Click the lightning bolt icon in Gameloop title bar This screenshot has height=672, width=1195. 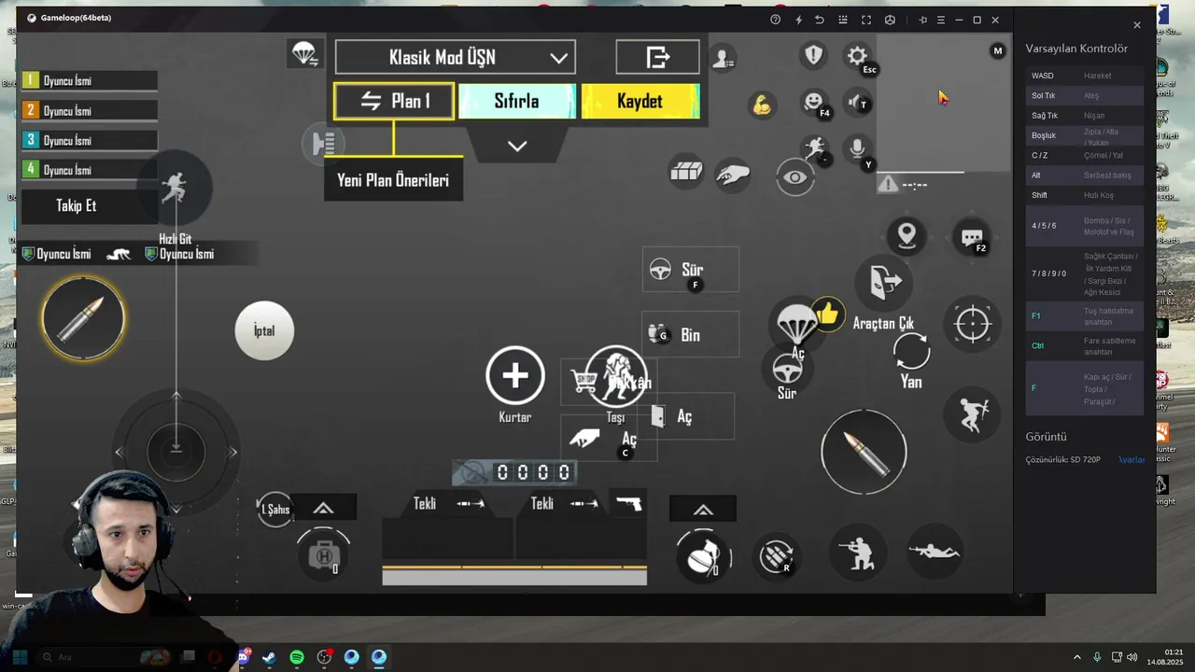click(798, 20)
